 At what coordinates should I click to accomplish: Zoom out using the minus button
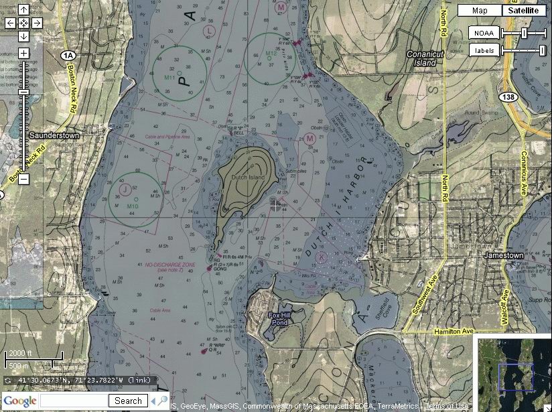(x=23, y=179)
